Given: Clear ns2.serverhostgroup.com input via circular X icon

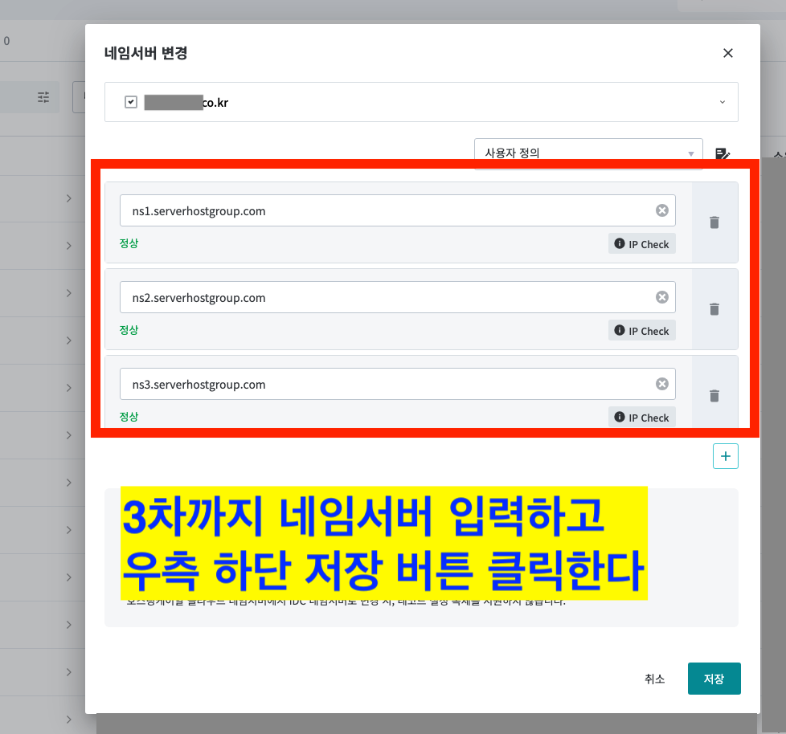Looking at the screenshot, I should [x=662, y=296].
